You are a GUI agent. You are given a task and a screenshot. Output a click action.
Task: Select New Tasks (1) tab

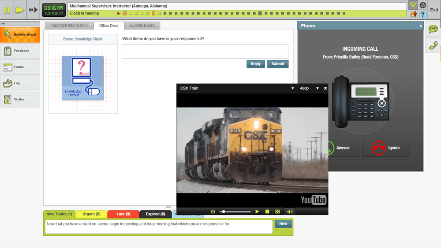click(59, 214)
